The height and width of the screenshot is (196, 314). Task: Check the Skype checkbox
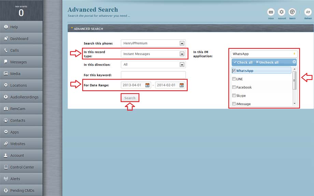pyautogui.click(x=234, y=95)
